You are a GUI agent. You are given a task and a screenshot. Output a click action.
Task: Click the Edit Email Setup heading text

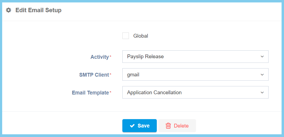[x=38, y=10]
